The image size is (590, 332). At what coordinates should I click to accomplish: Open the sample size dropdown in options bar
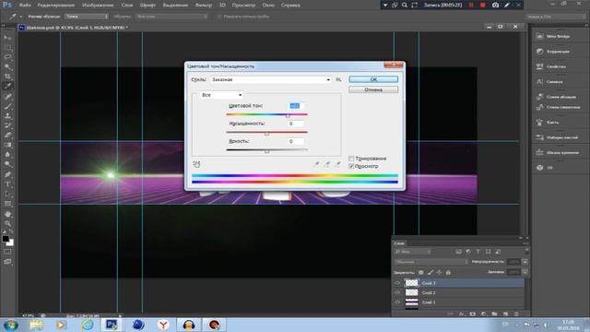[86, 17]
